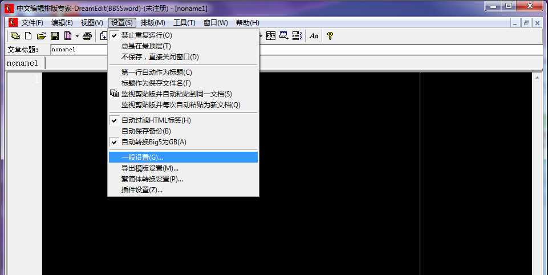Open the 排版(M) menu
This screenshot has width=548, height=275.
coord(153,23)
